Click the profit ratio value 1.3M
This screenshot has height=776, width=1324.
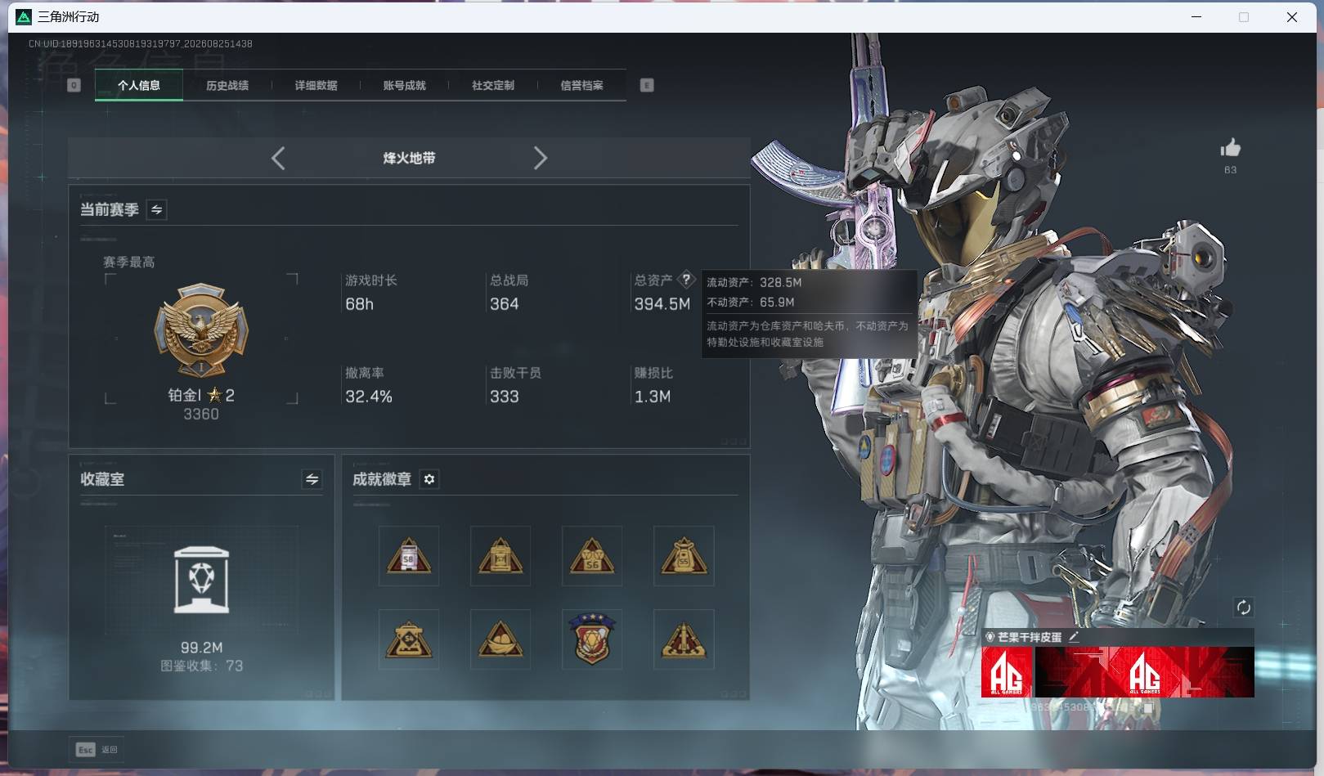(653, 397)
